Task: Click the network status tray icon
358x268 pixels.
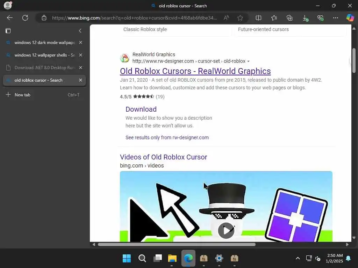Action: (x=309, y=258)
